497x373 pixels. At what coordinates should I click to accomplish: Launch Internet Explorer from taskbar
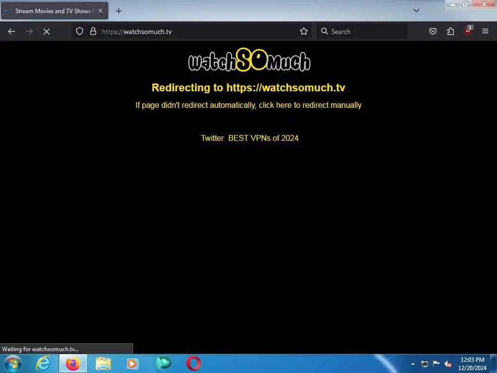pos(43,363)
